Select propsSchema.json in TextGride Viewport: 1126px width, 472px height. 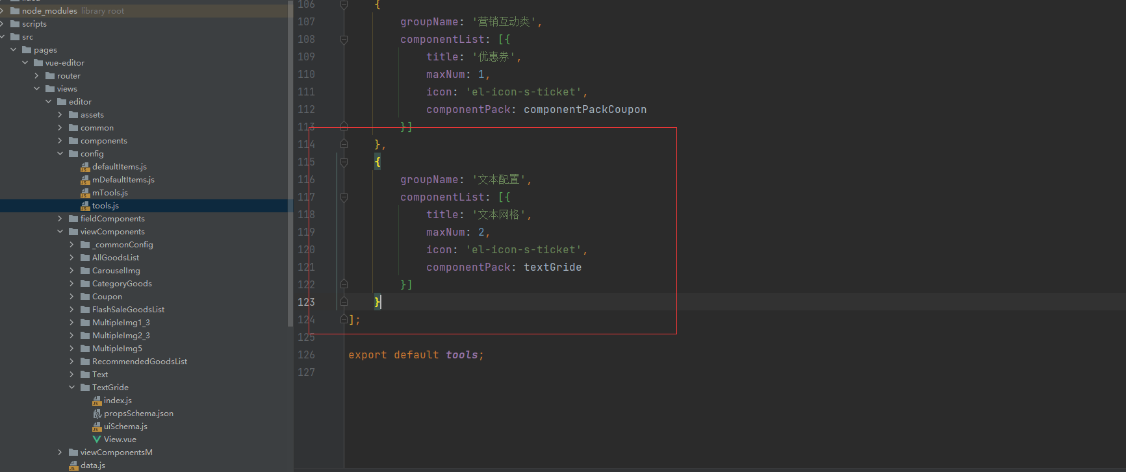(x=138, y=414)
